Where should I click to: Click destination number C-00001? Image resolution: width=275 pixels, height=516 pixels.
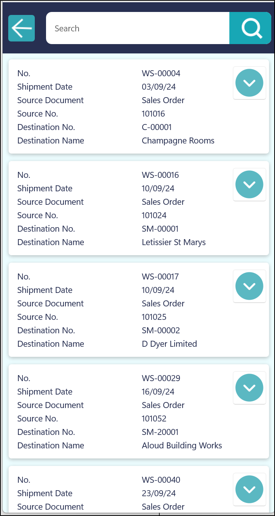[156, 127]
